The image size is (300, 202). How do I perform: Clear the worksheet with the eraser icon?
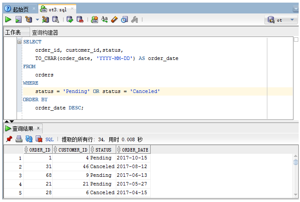pos(115,20)
